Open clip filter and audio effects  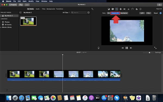pos(136,9)
